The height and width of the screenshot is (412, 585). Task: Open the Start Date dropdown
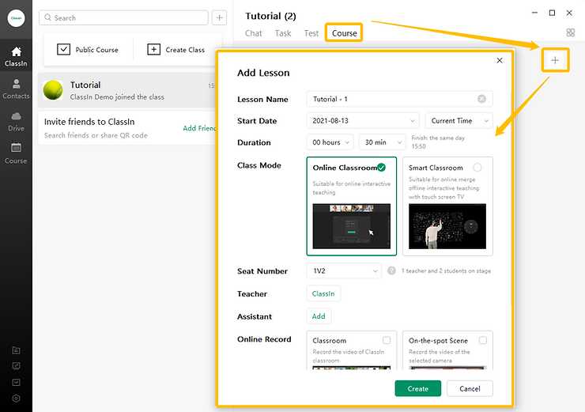tap(362, 121)
